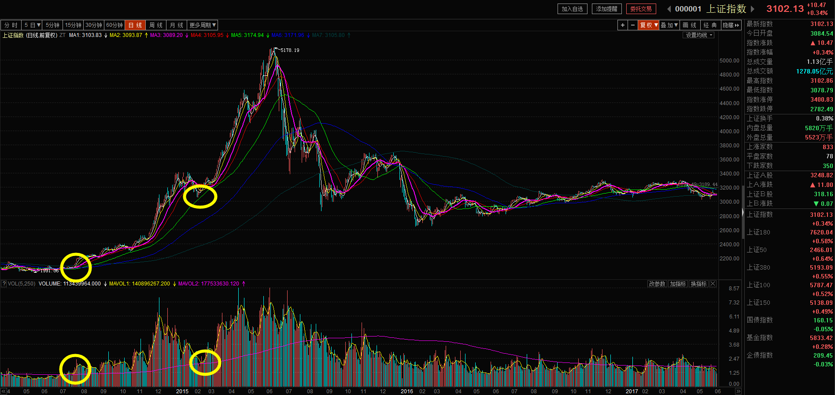
Task: Select the 5分钟 period tab
Action: pyautogui.click(x=52, y=25)
